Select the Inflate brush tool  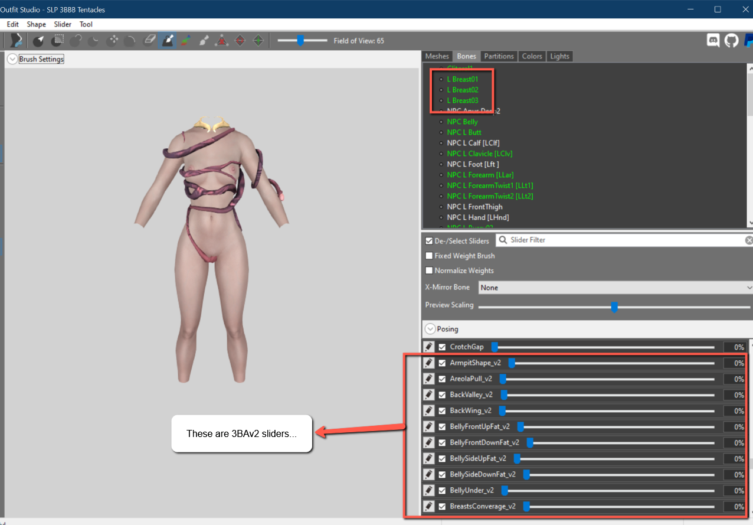[76, 41]
